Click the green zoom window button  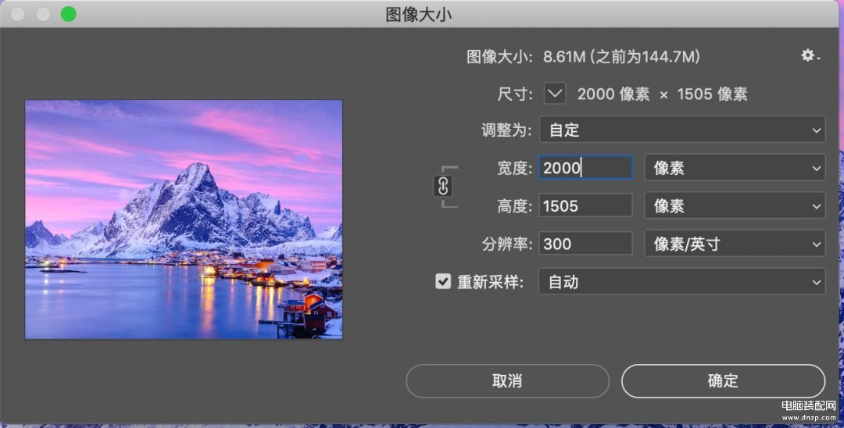[x=68, y=14]
